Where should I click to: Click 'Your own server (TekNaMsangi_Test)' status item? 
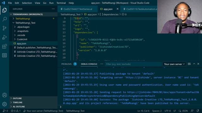(x=44, y=111)
